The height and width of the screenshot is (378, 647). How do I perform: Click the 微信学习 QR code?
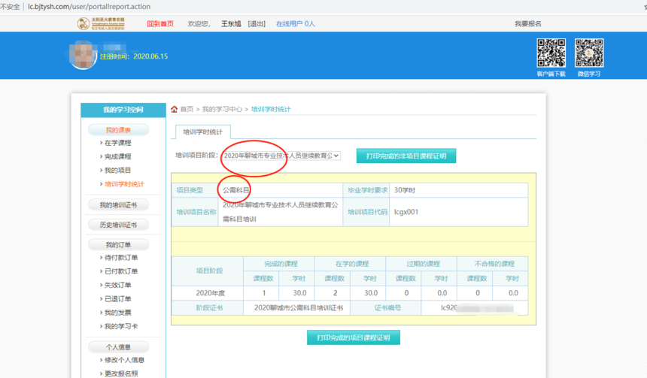(x=589, y=53)
